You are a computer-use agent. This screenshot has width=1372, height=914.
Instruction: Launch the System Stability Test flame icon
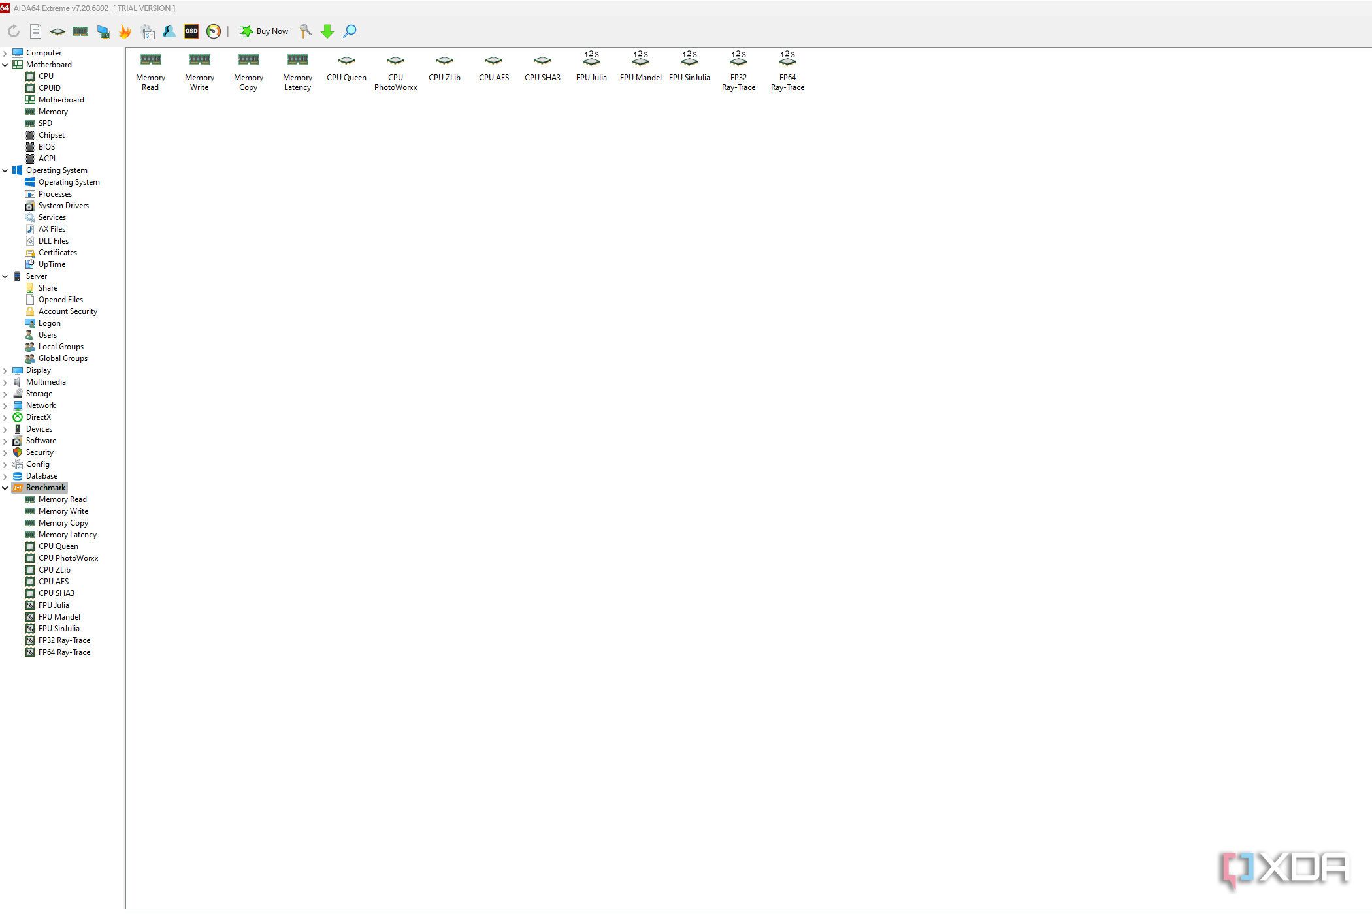point(125,31)
